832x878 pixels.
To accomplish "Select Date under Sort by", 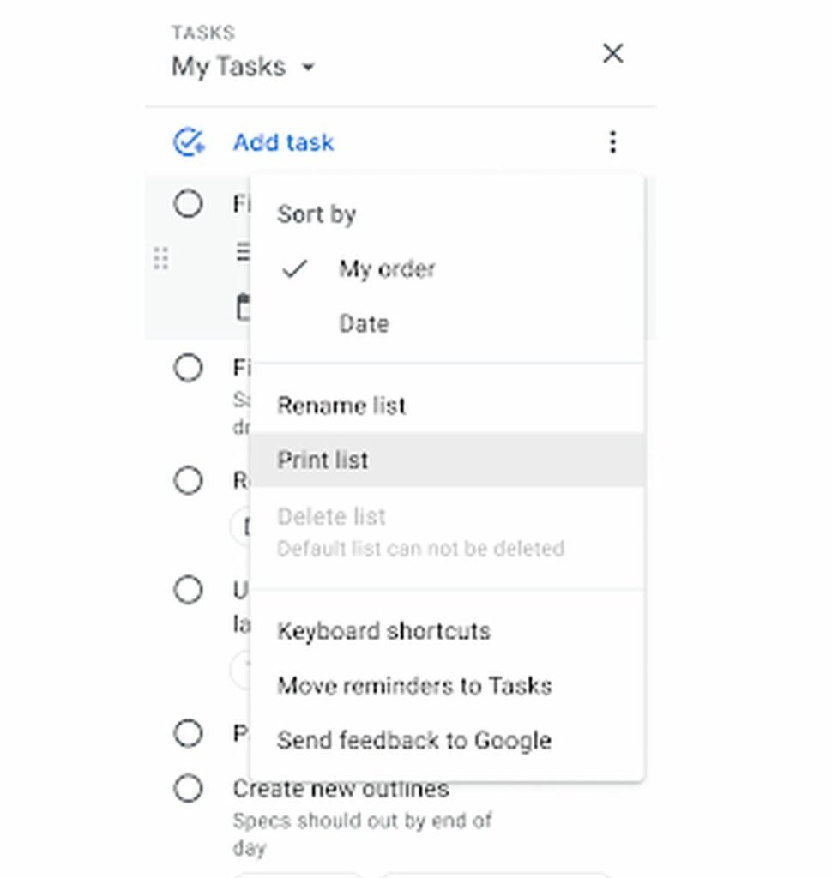I will pos(364,323).
